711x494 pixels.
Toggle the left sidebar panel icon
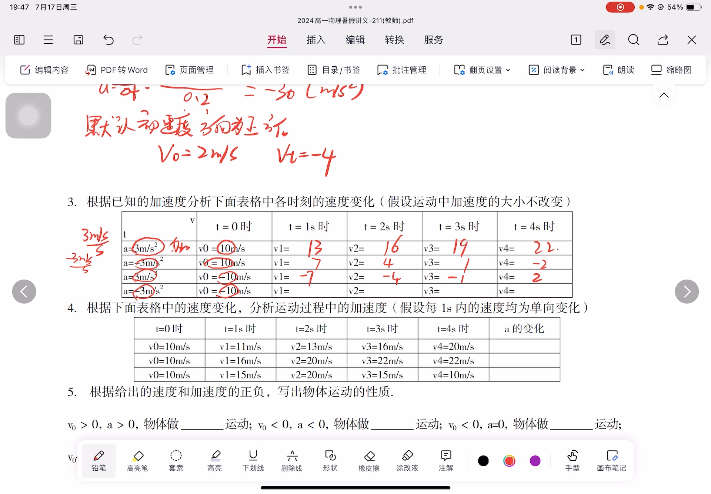click(19, 40)
